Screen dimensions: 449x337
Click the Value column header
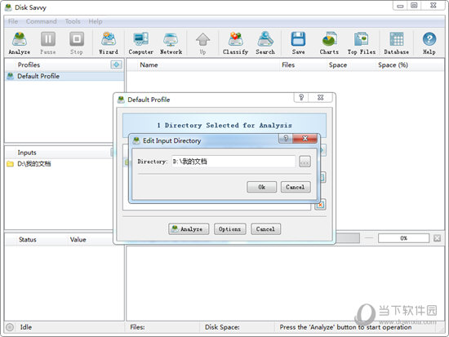78,240
